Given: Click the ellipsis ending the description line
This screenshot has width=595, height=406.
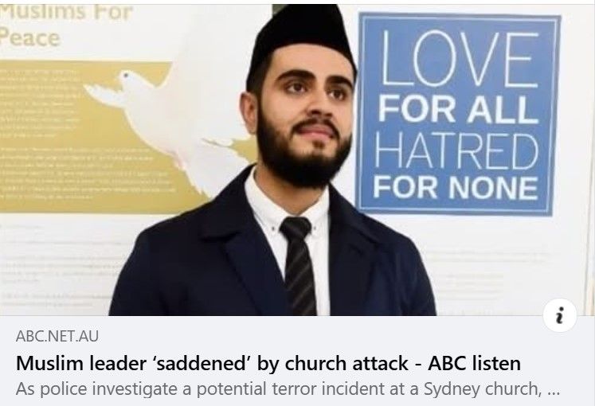Looking at the screenshot, I should point(554,391).
